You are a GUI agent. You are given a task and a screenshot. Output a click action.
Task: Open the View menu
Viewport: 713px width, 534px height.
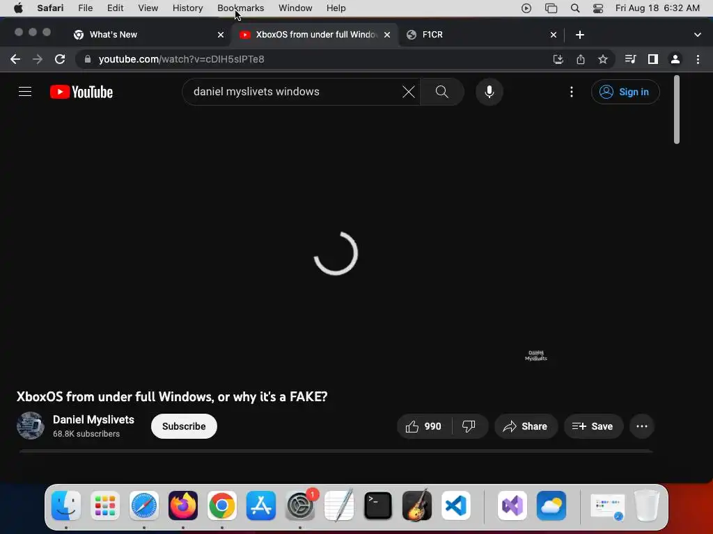pos(148,8)
